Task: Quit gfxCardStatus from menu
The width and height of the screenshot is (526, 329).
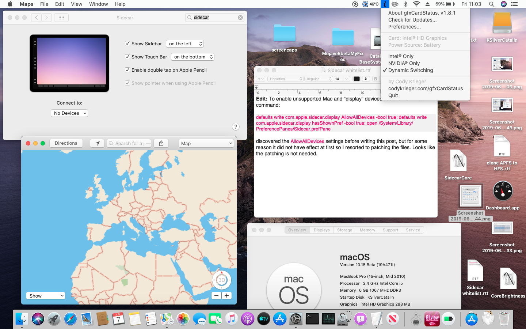Action: (393, 95)
